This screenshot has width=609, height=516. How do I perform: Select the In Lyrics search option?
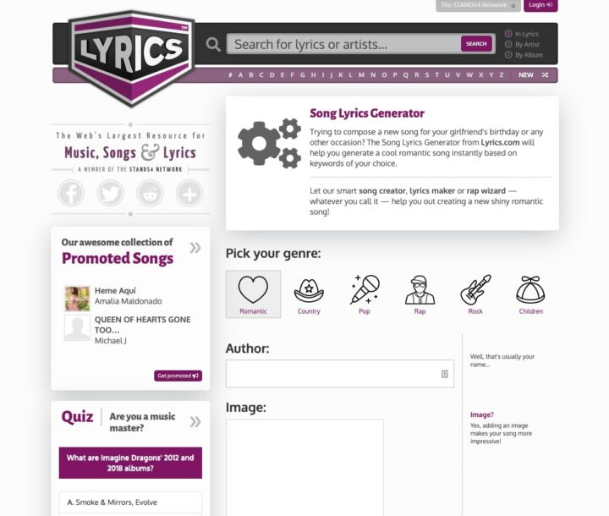tap(508, 34)
